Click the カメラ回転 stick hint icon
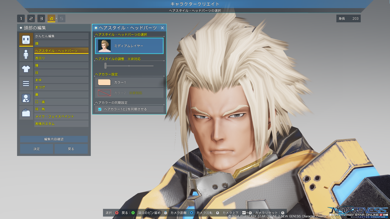The width and height of the screenshot is (390, 219). [x=218, y=213]
